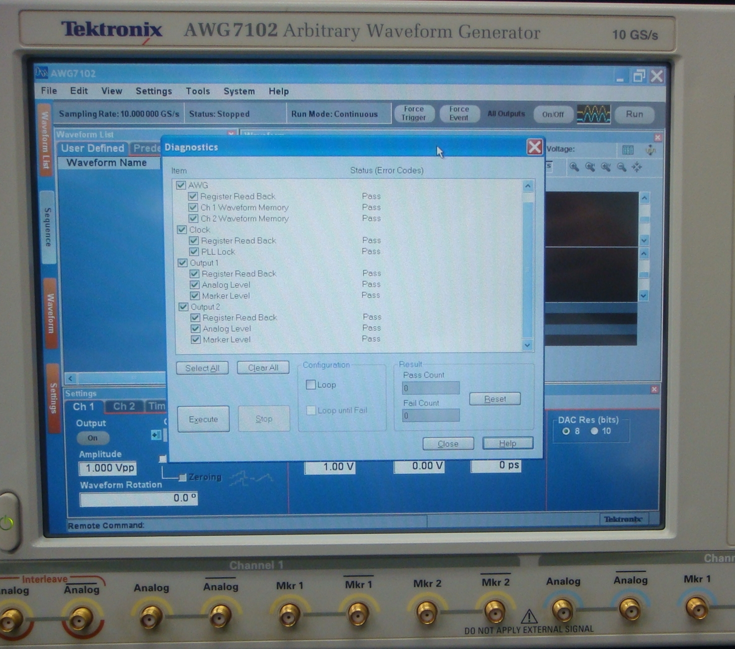Click the zoom in magnifier icon
Screen dimensions: 735x649
point(574,167)
